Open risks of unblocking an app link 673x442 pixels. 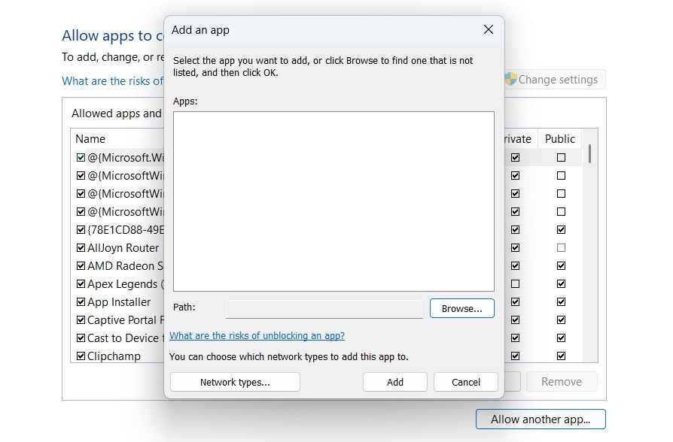point(257,336)
